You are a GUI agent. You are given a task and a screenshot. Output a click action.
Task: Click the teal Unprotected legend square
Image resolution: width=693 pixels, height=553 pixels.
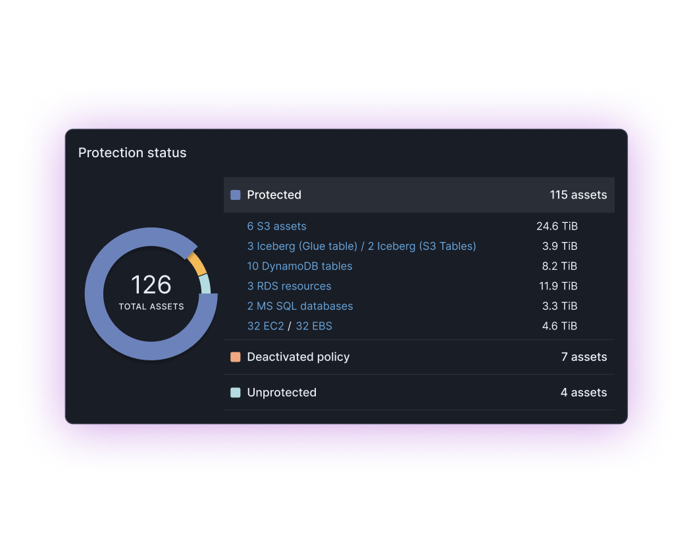click(x=236, y=393)
